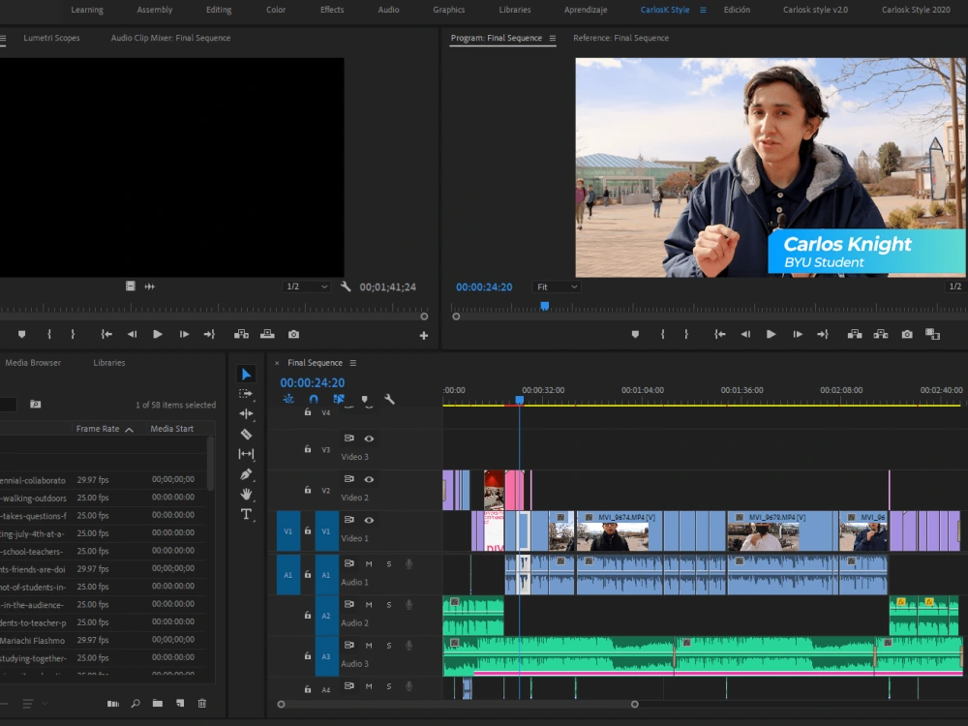Viewport: 968px width, 726px height.
Task: Go to Out point in Program monitor
Action: click(822, 334)
